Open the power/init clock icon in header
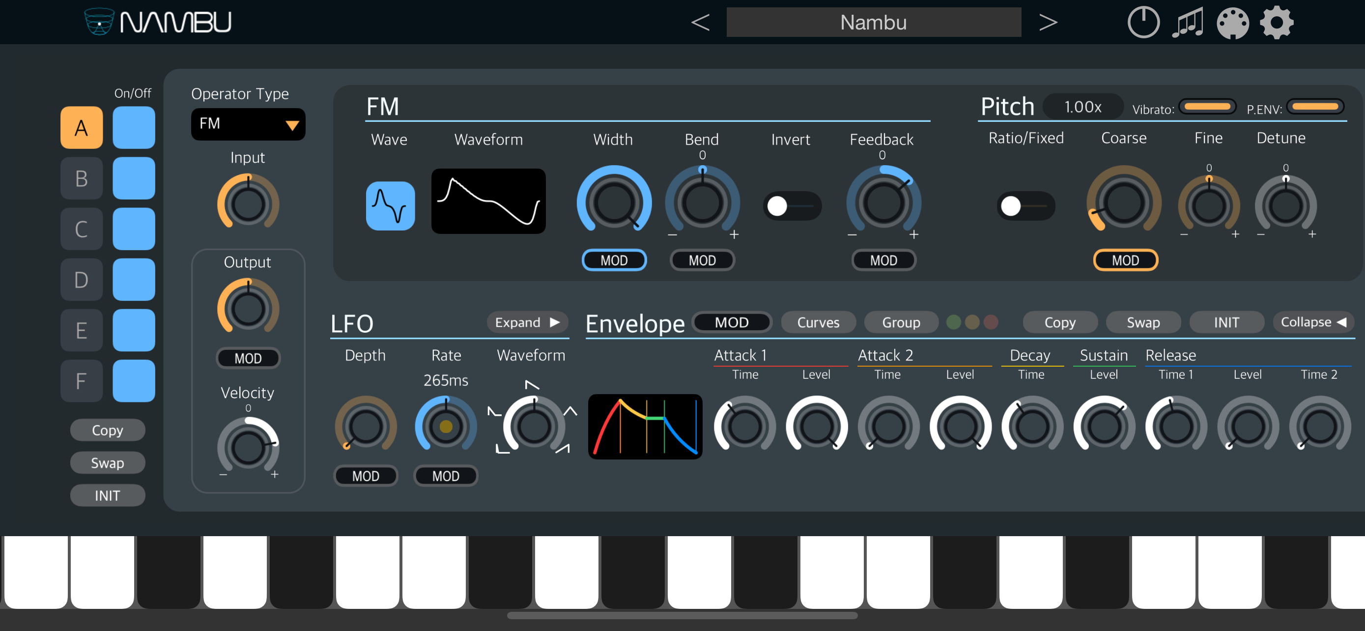 coord(1143,22)
